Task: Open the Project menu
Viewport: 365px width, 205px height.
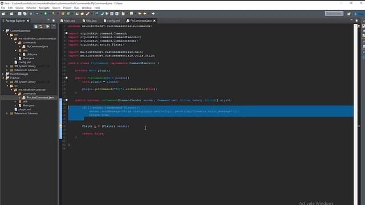Action: pos(67,8)
